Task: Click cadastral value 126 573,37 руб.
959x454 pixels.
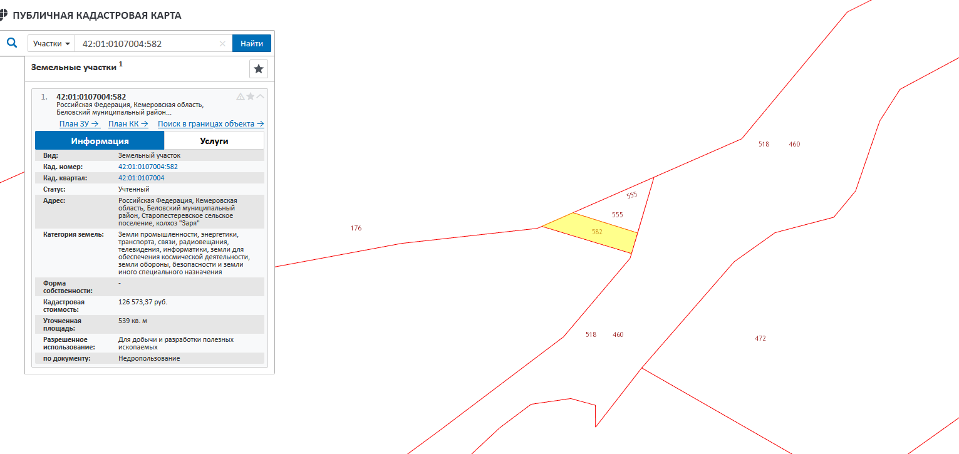Action: click(143, 302)
